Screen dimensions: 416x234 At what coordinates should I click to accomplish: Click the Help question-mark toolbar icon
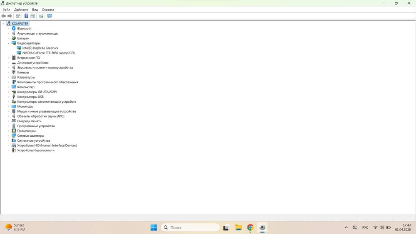click(26, 16)
